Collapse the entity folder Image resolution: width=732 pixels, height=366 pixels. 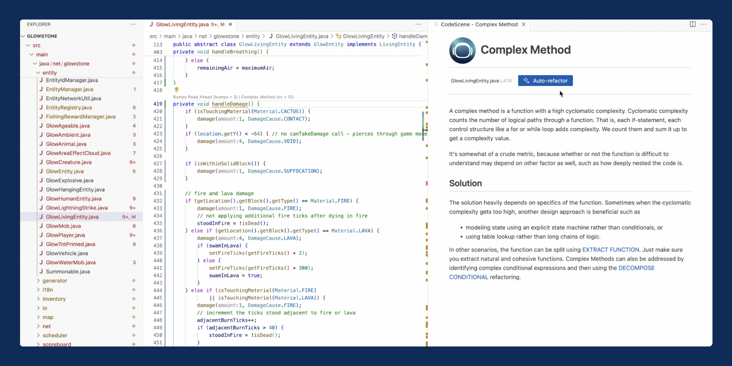[x=39, y=73]
